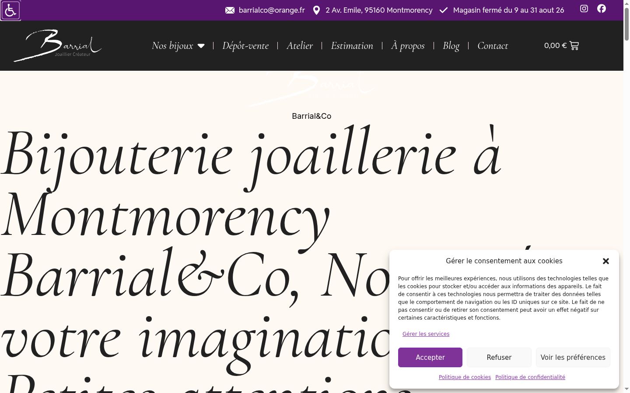Open the Gérer les services link
This screenshot has height=393, width=630.
click(426, 334)
